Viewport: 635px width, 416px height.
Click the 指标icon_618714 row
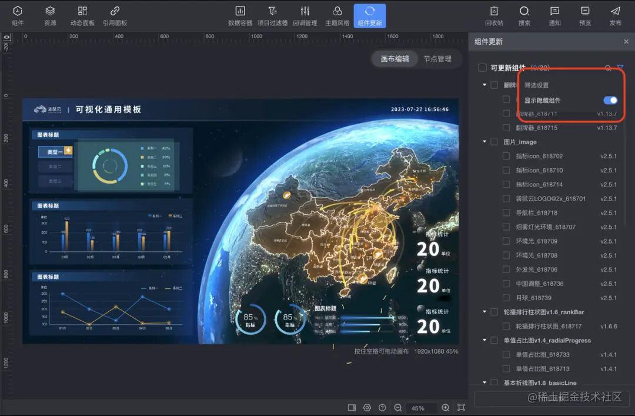pyautogui.click(x=560, y=185)
